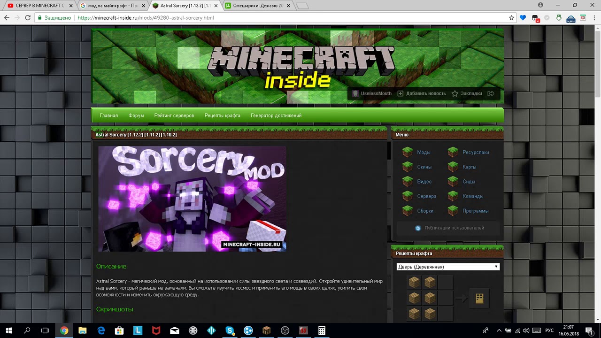This screenshot has width=601, height=338.
Task: Open Главная in the green navigation bar
Action: tap(109, 115)
